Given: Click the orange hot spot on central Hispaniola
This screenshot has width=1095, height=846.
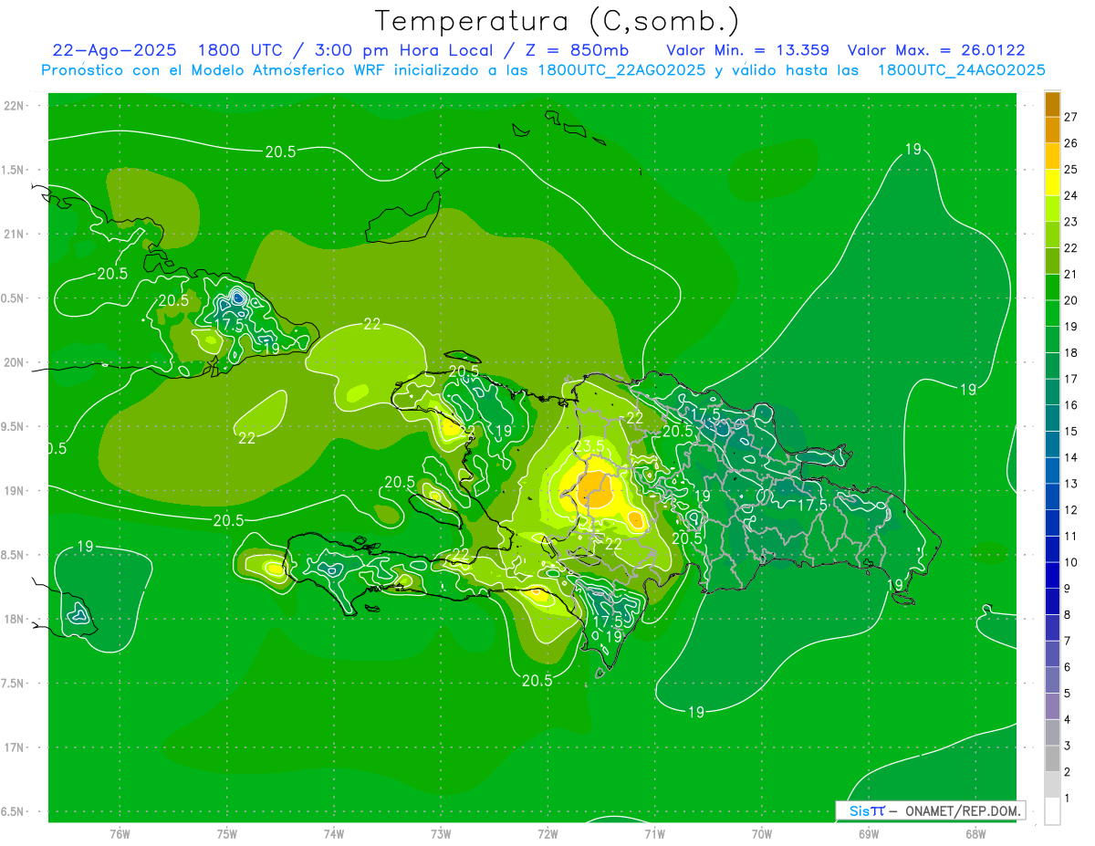Looking at the screenshot, I should point(596,489).
